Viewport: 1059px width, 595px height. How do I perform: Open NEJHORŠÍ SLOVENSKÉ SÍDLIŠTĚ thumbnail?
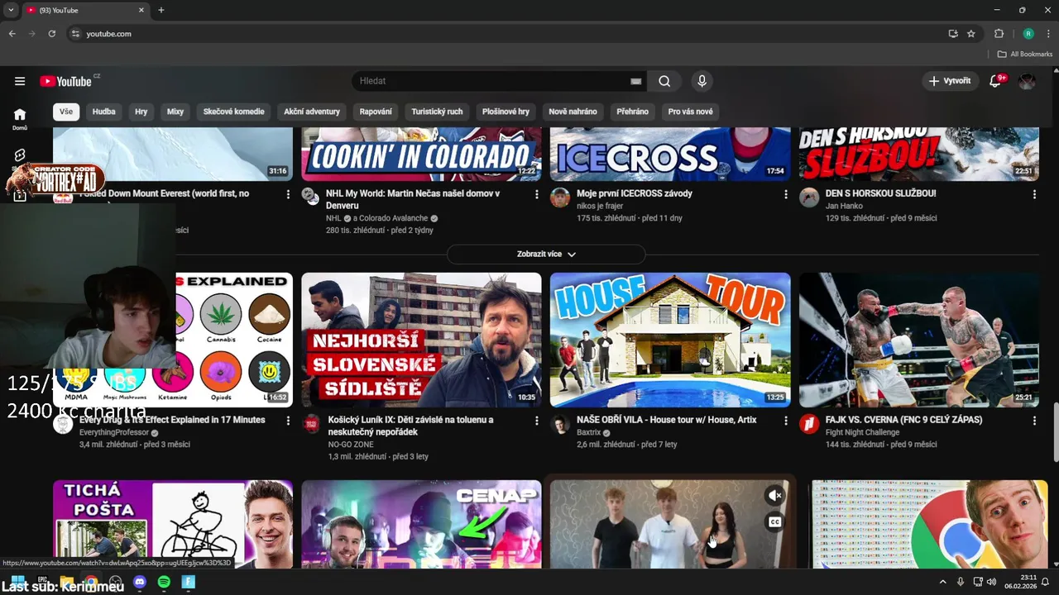tap(421, 340)
